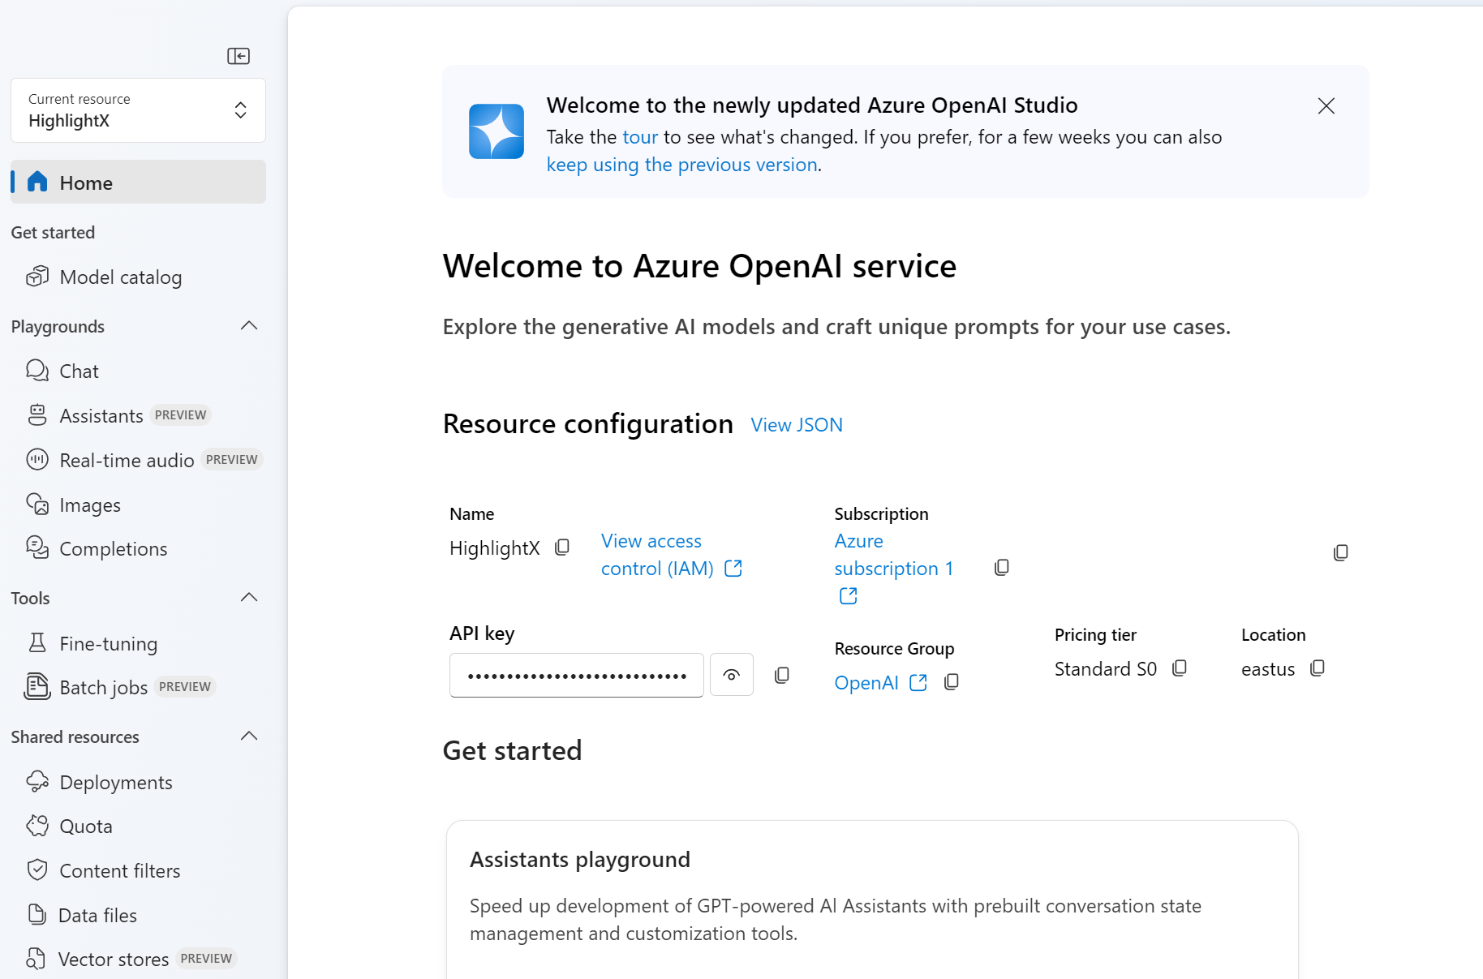Click the Content filters shield icon
The height and width of the screenshot is (979, 1483).
[x=37, y=870]
